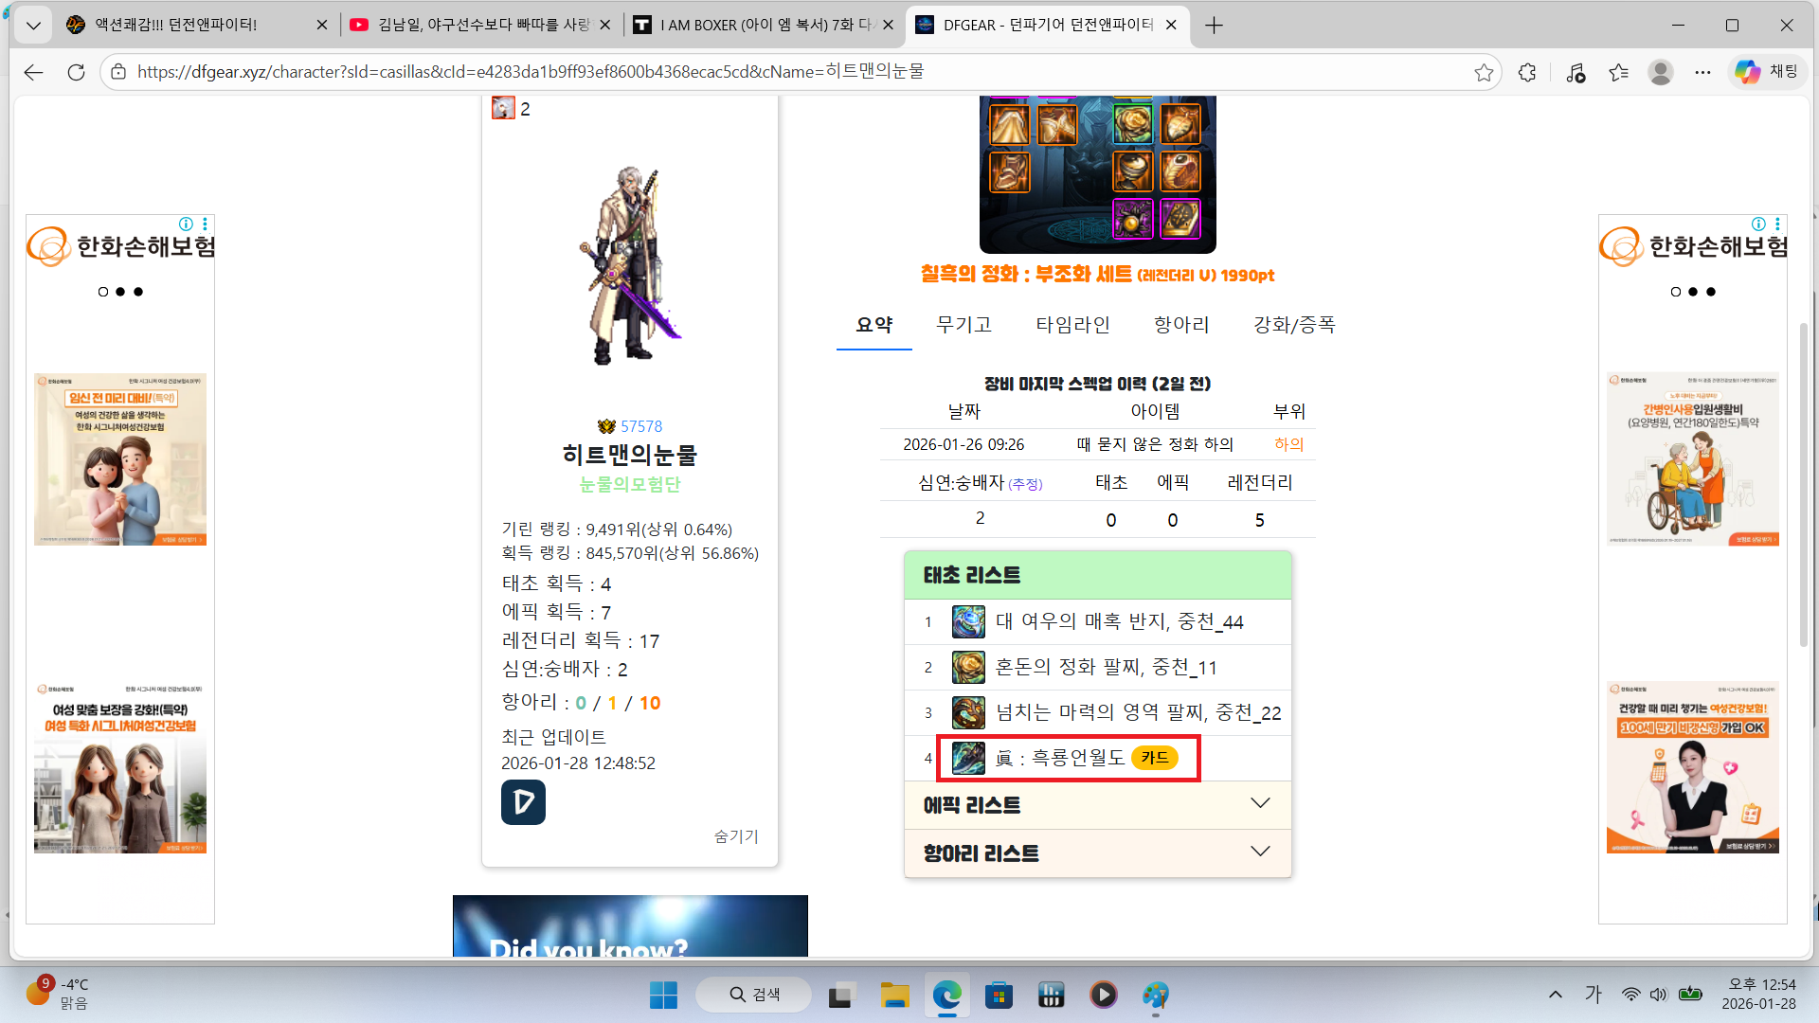Click the 대 여우의 매혹 반지 item icon
This screenshot has width=1819, height=1023.
(x=968, y=622)
